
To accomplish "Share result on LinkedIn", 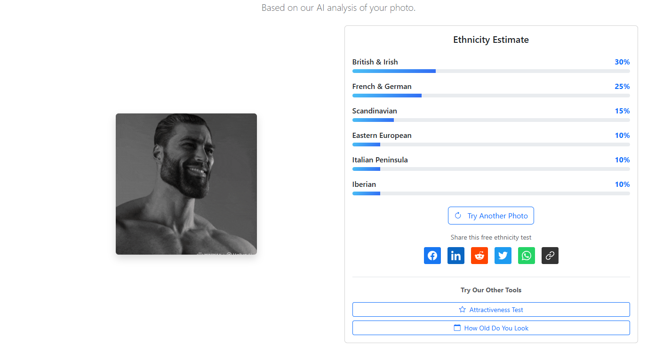I will pos(456,256).
